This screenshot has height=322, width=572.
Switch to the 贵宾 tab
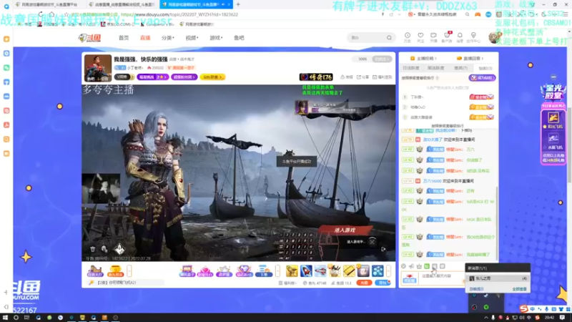pyautogui.click(x=460, y=68)
